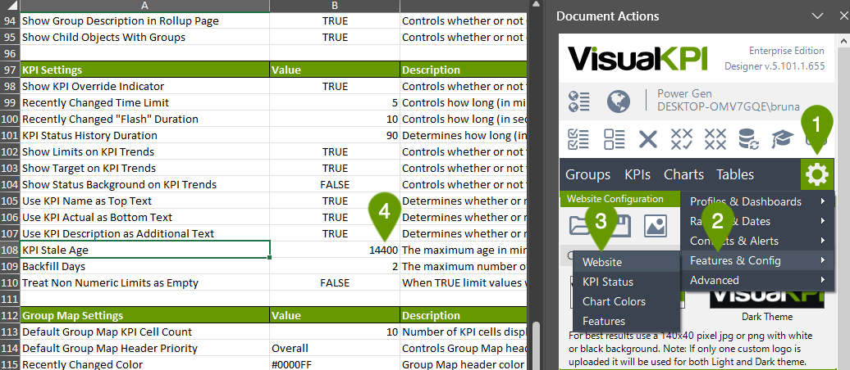Click the globe website icon
The image size is (850, 370).
point(619,102)
